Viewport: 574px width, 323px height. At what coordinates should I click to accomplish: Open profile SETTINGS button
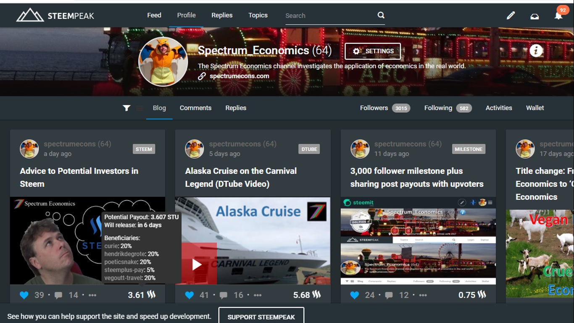click(373, 51)
